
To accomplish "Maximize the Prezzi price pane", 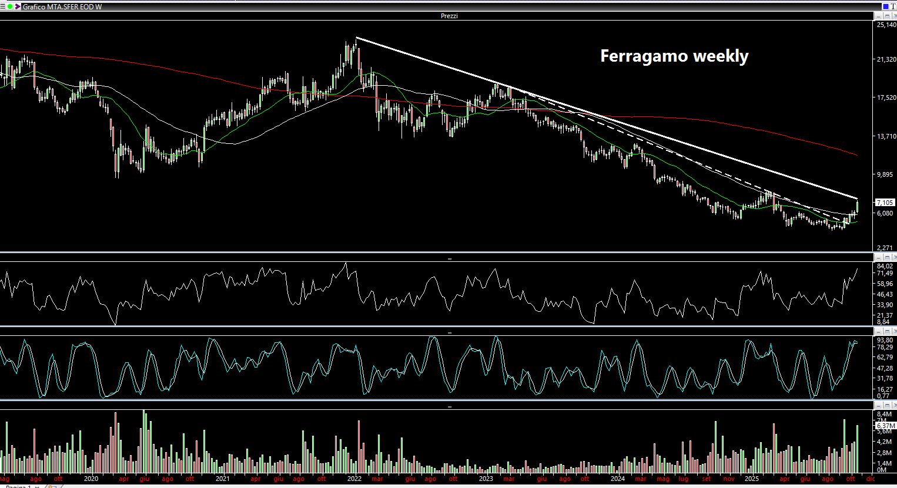I will click(x=887, y=16).
